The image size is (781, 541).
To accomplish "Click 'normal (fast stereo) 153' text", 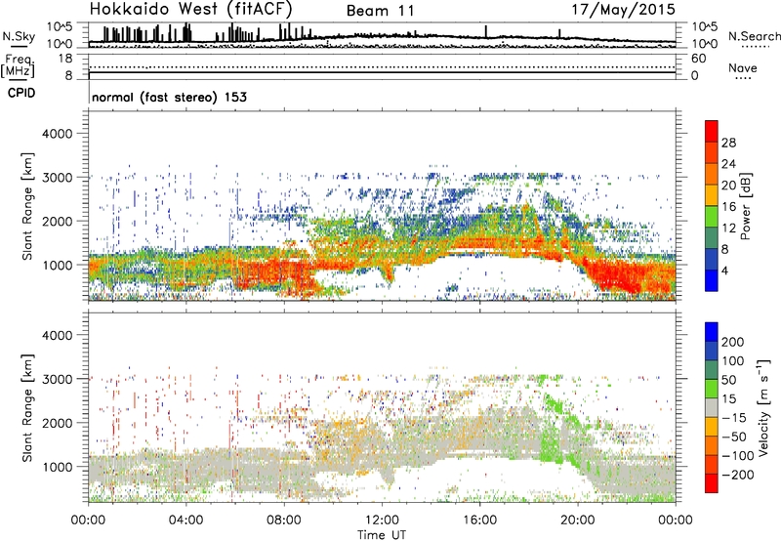I will [169, 97].
